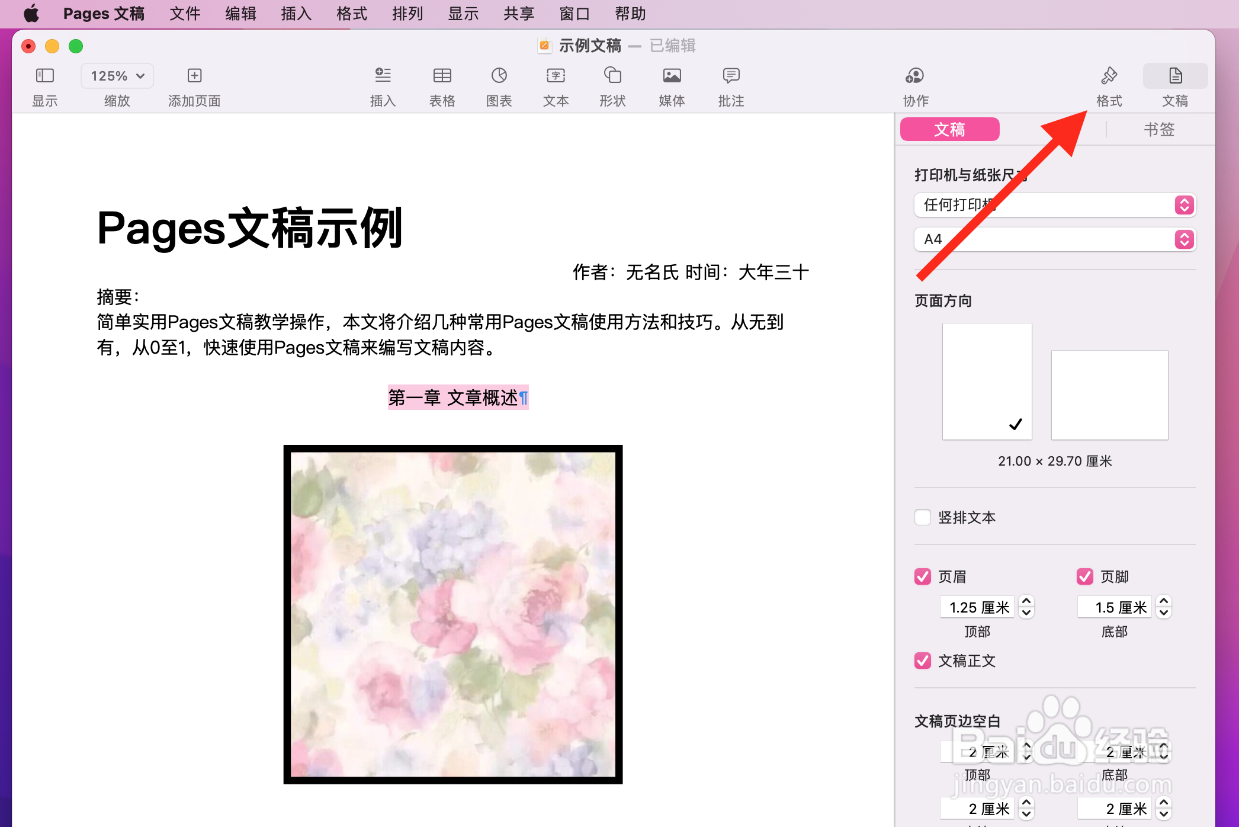
Task: Open the 125% zoom dropdown
Action: (x=117, y=76)
